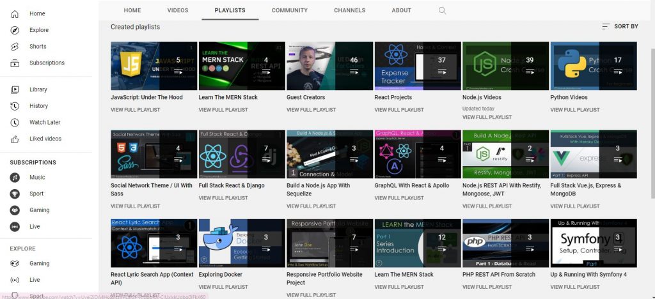655x299 pixels.
Task: Click the channel search magnifier icon
Action: (x=443, y=10)
